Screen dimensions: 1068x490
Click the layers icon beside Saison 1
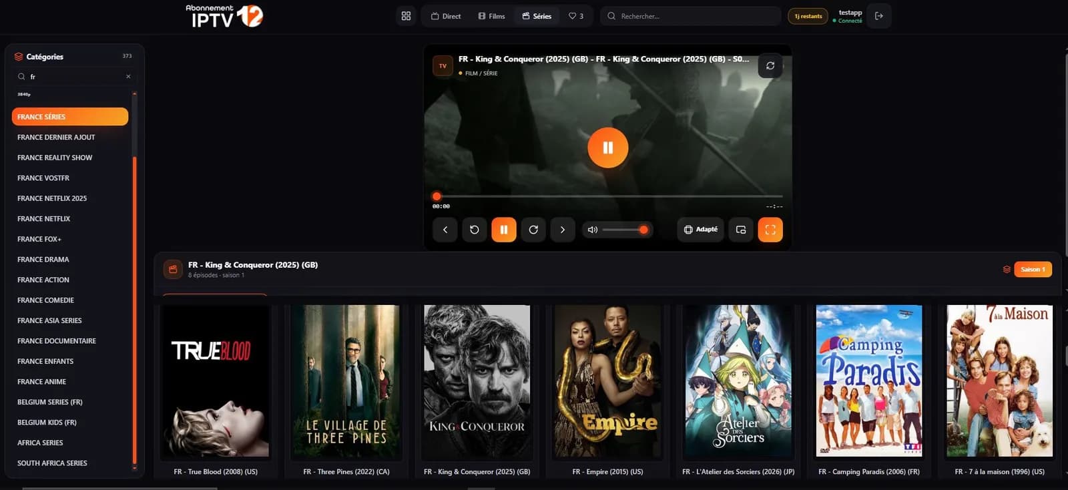pyautogui.click(x=1007, y=269)
